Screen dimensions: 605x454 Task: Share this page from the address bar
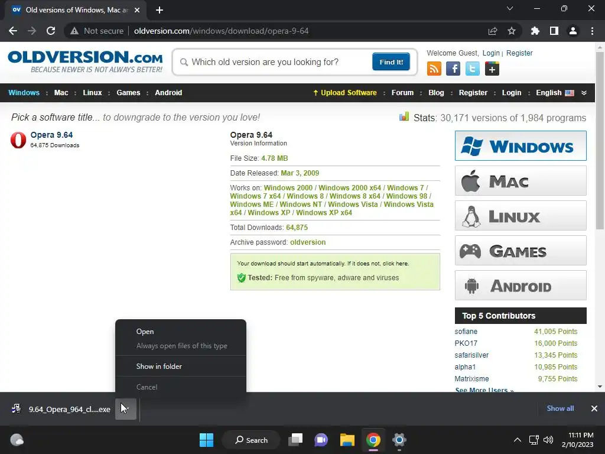pyautogui.click(x=493, y=31)
